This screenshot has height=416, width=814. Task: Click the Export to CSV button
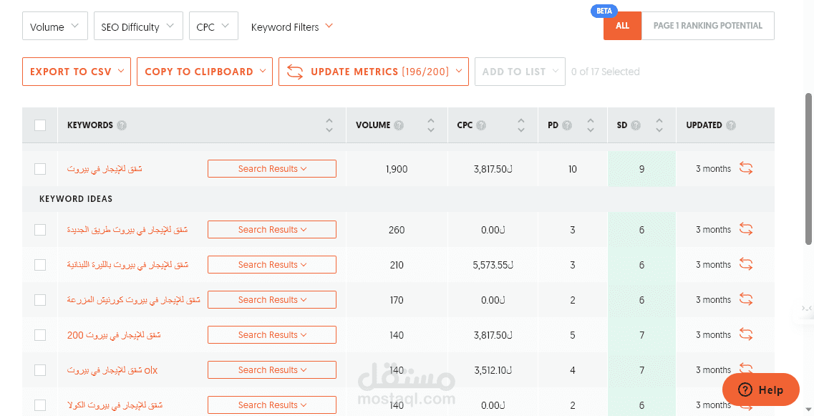77,72
